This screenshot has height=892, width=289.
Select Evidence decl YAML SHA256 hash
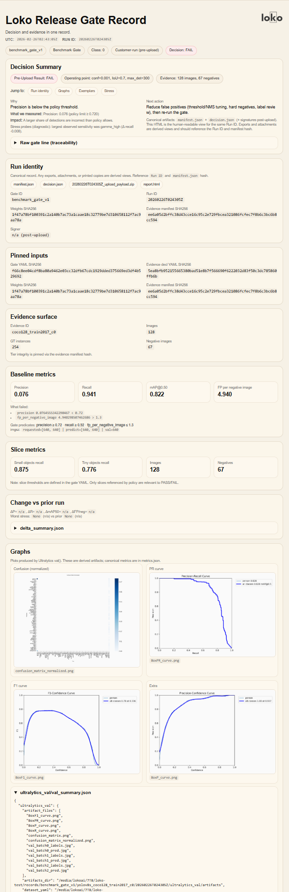point(212,273)
